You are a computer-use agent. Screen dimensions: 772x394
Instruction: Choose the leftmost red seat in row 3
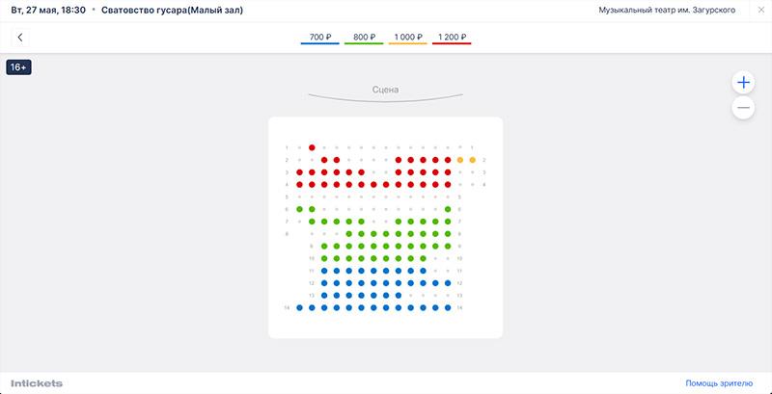point(299,172)
